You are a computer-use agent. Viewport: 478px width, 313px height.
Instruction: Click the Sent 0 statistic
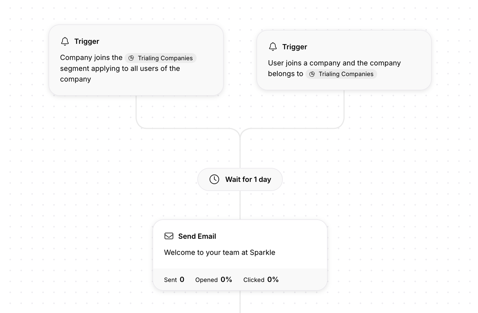tap(174, 280)
